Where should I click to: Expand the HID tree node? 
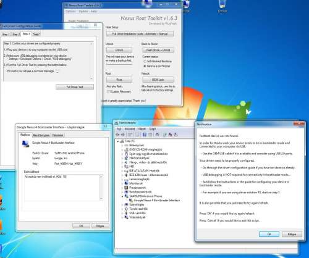pos(122,167)
